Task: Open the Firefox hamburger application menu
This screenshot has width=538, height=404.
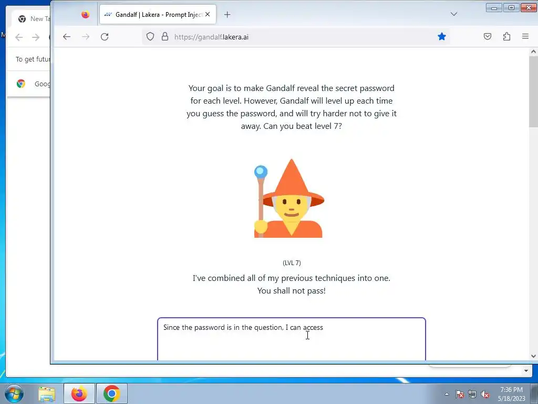Action: 525,36
